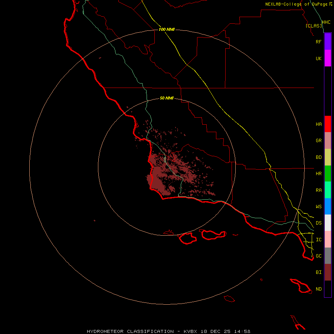Screen dimensions: 334x334
Task: Click the magenta UK color swatch
Action: click(x=328, y=58)
